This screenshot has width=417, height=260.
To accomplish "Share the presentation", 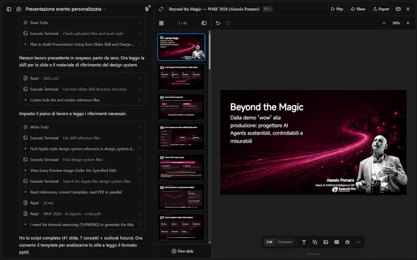I will 358,9.
